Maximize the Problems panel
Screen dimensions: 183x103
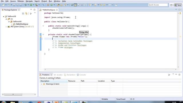[x=180, y=75]
